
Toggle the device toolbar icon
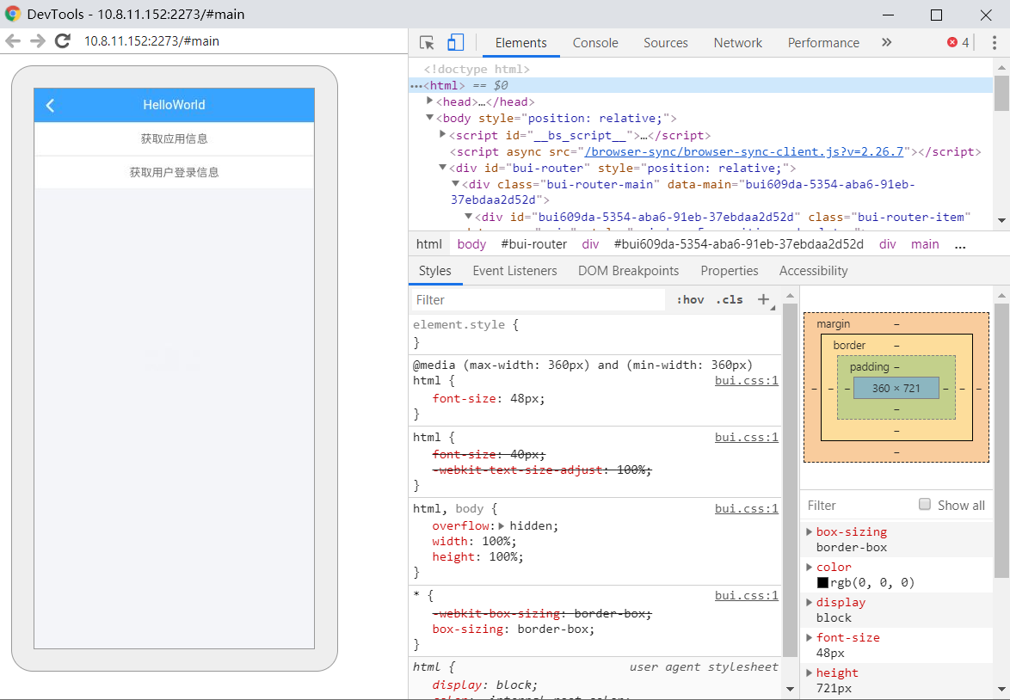(455, 43)
